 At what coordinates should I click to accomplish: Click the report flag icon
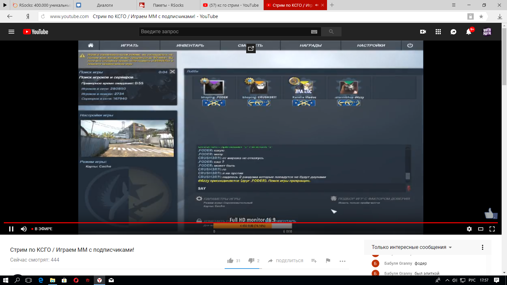click(x=328, y=261)
